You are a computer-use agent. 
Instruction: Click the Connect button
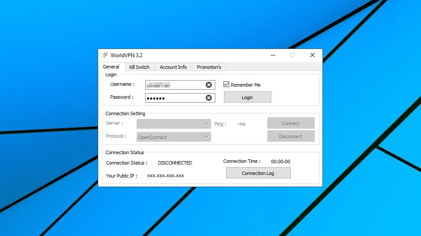coord(291,123)
